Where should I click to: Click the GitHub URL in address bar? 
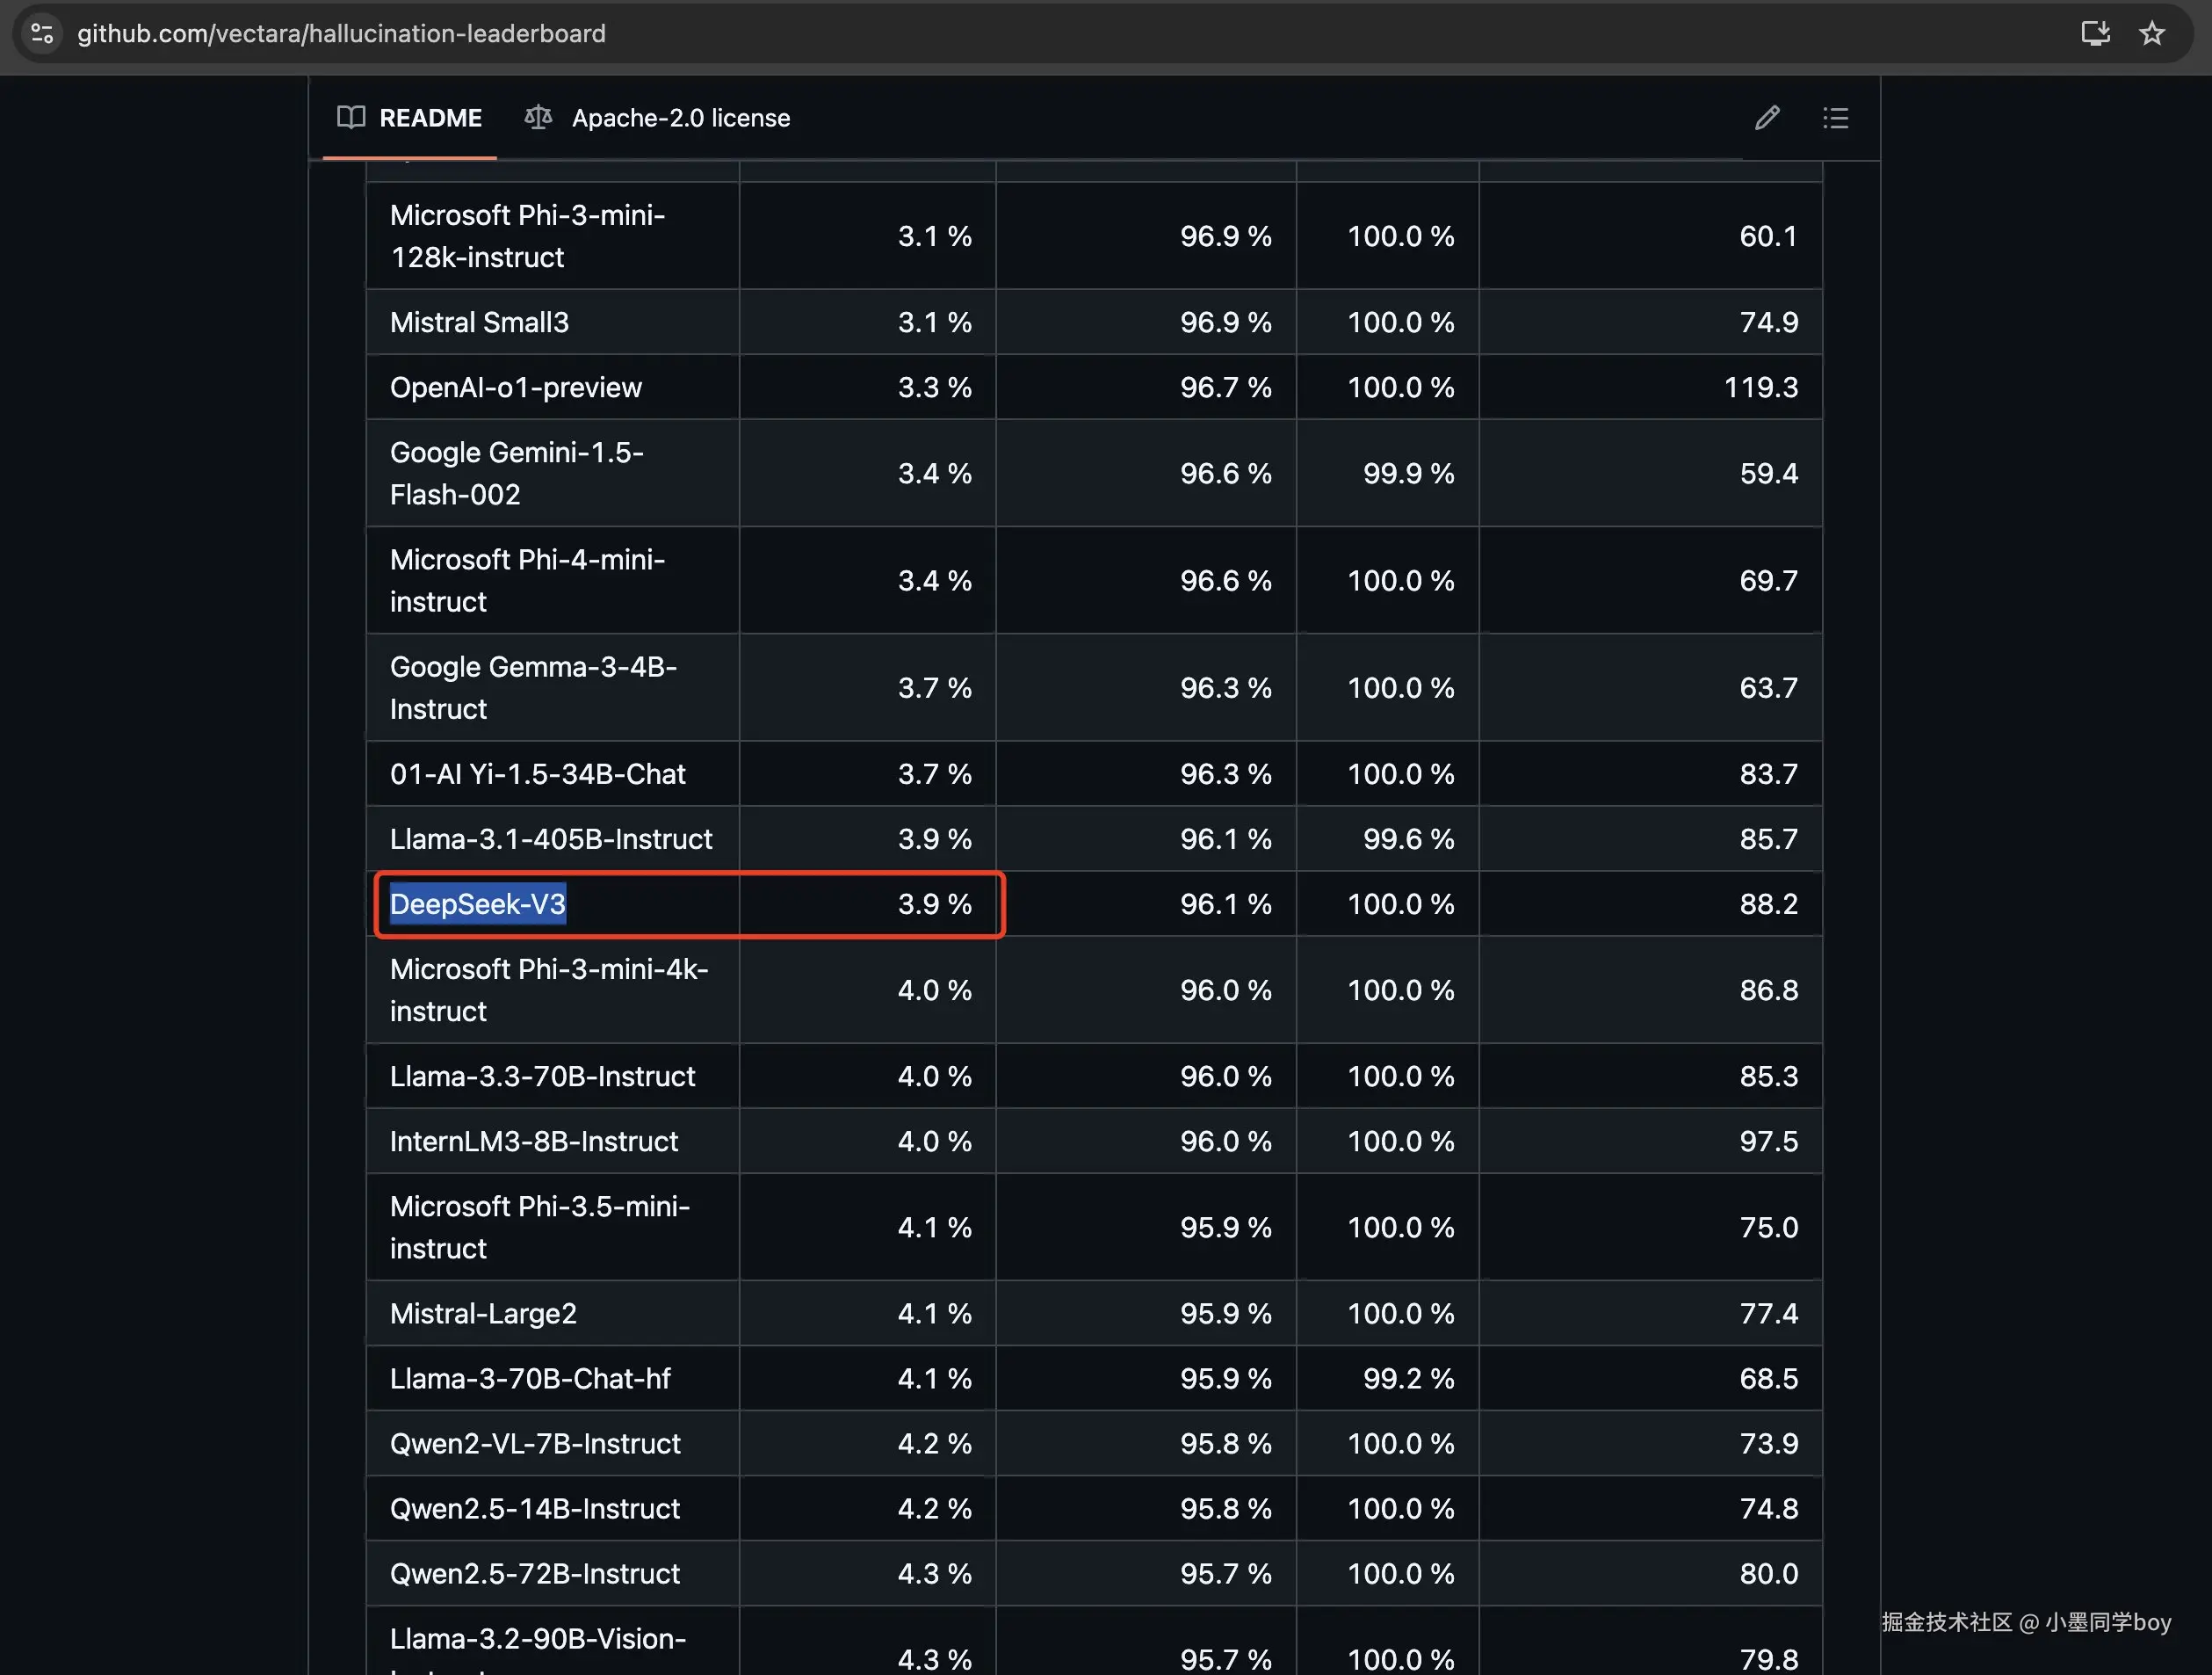coord(341,33)
